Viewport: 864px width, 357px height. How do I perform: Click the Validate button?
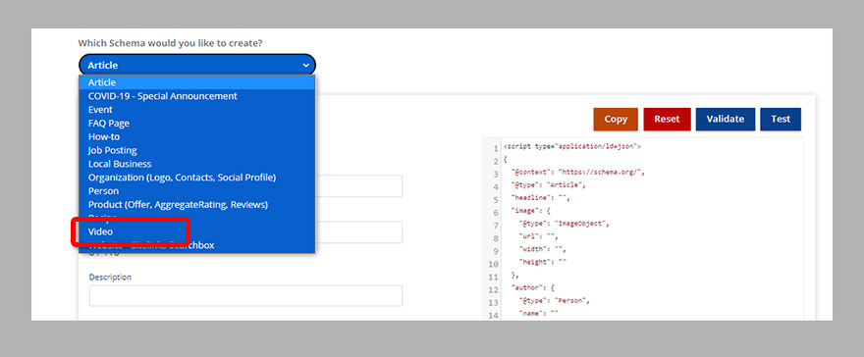pos(726,119)
